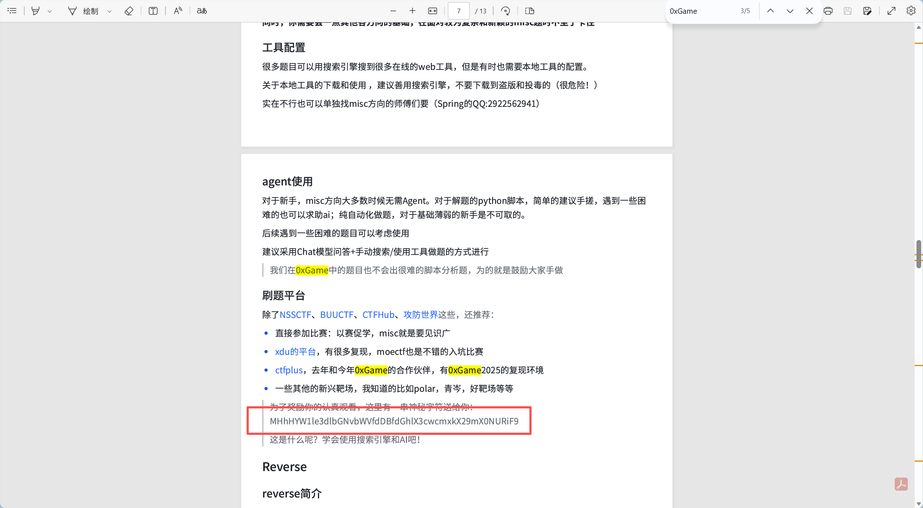
Task: Switch the page view layout
Action: pyautogui.click(x=530, y=11)
